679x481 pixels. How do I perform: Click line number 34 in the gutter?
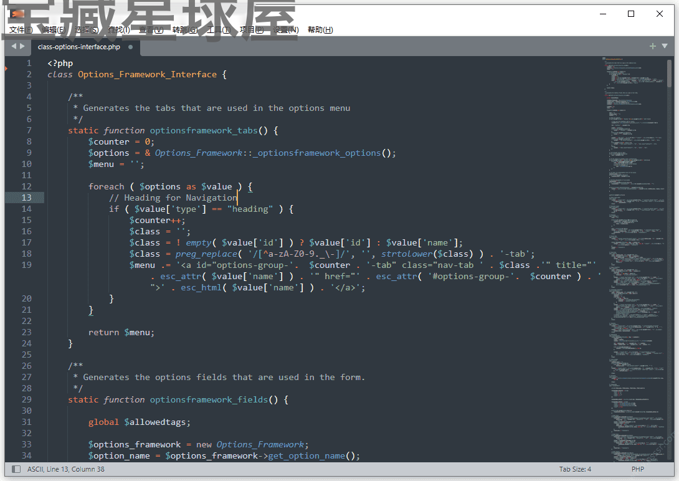click(x=26, y=455)
